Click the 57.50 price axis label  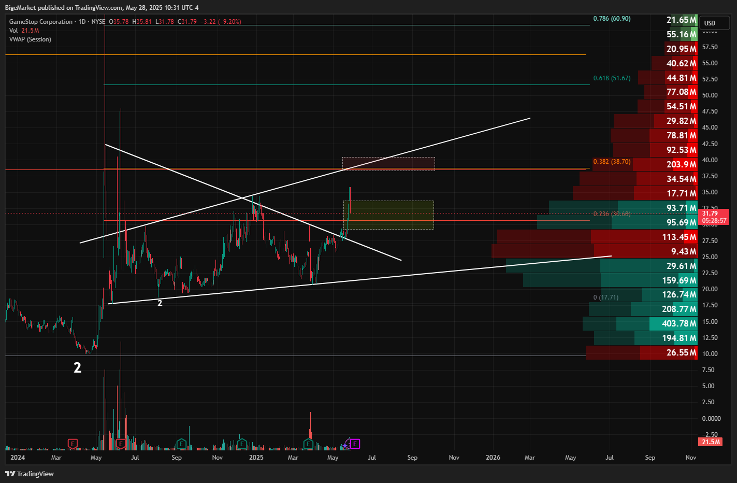pyautogui.click(x=710, y=47)
